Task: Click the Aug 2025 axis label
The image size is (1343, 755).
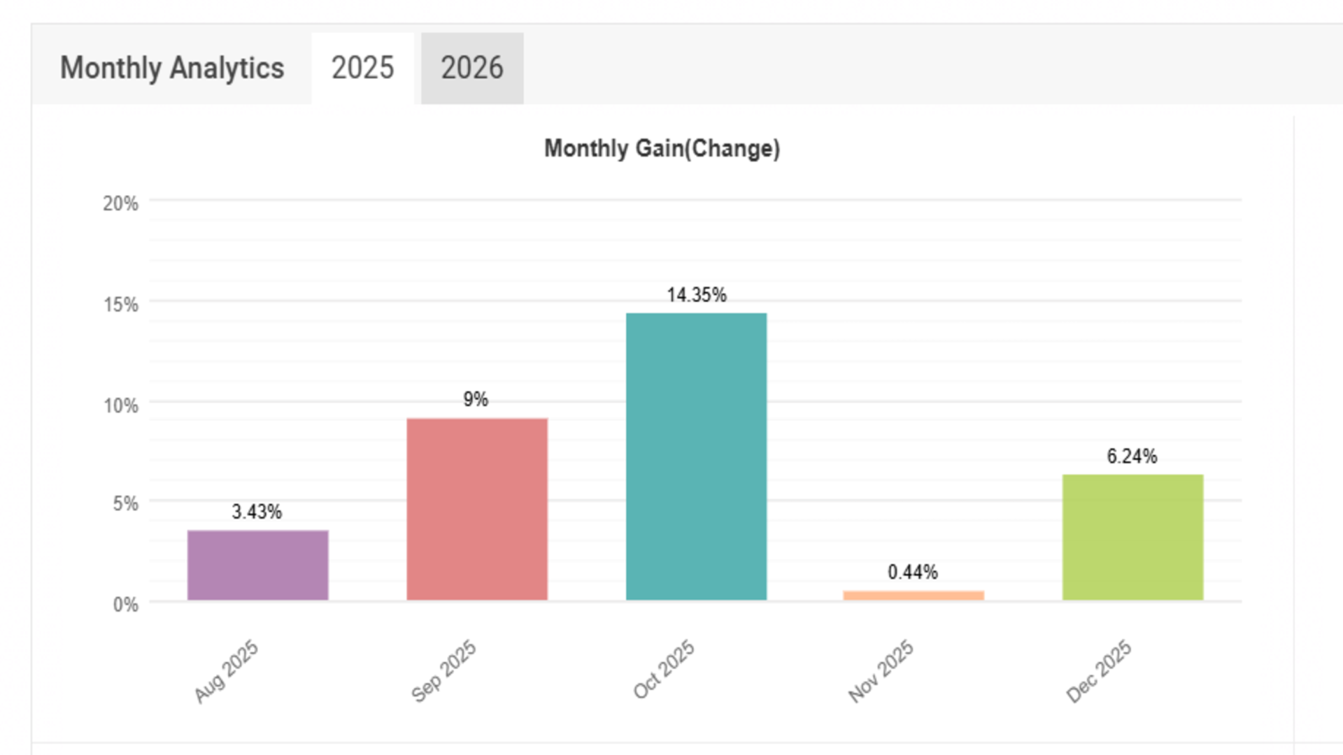Action: pyautogui.click(x=227, y=670)
